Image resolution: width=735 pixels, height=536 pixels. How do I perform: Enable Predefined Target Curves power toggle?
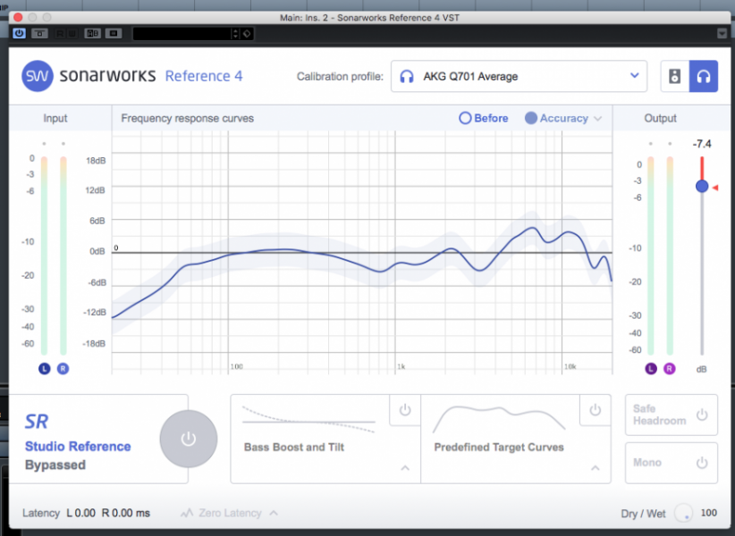click(x=596, y=410)
